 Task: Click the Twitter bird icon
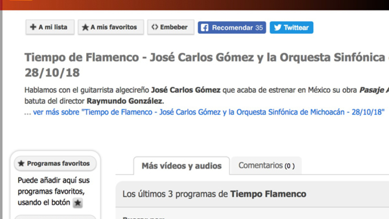278,28
